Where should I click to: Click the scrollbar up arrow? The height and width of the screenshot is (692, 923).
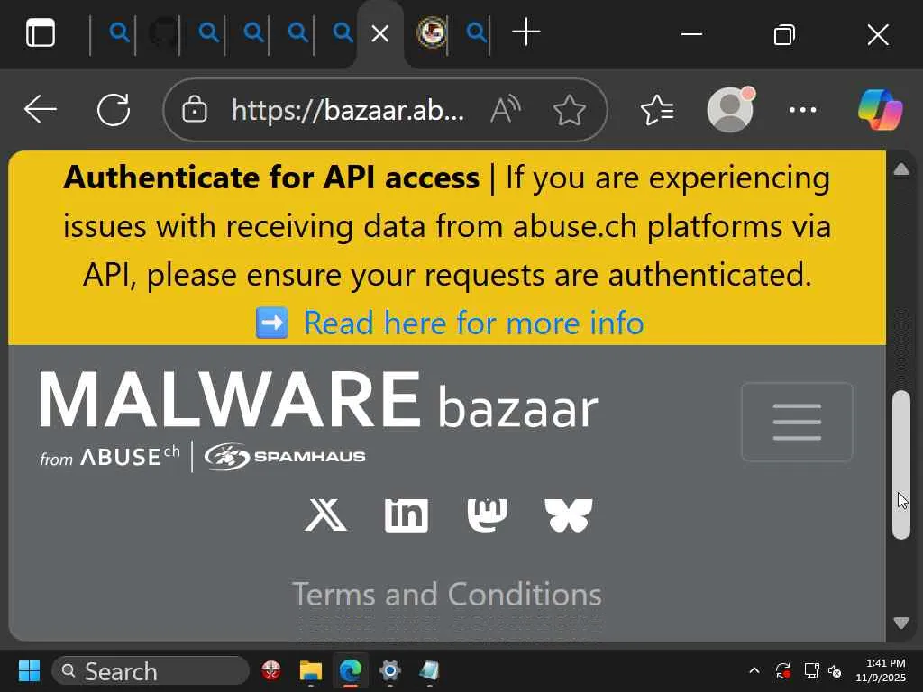[901, 169]
